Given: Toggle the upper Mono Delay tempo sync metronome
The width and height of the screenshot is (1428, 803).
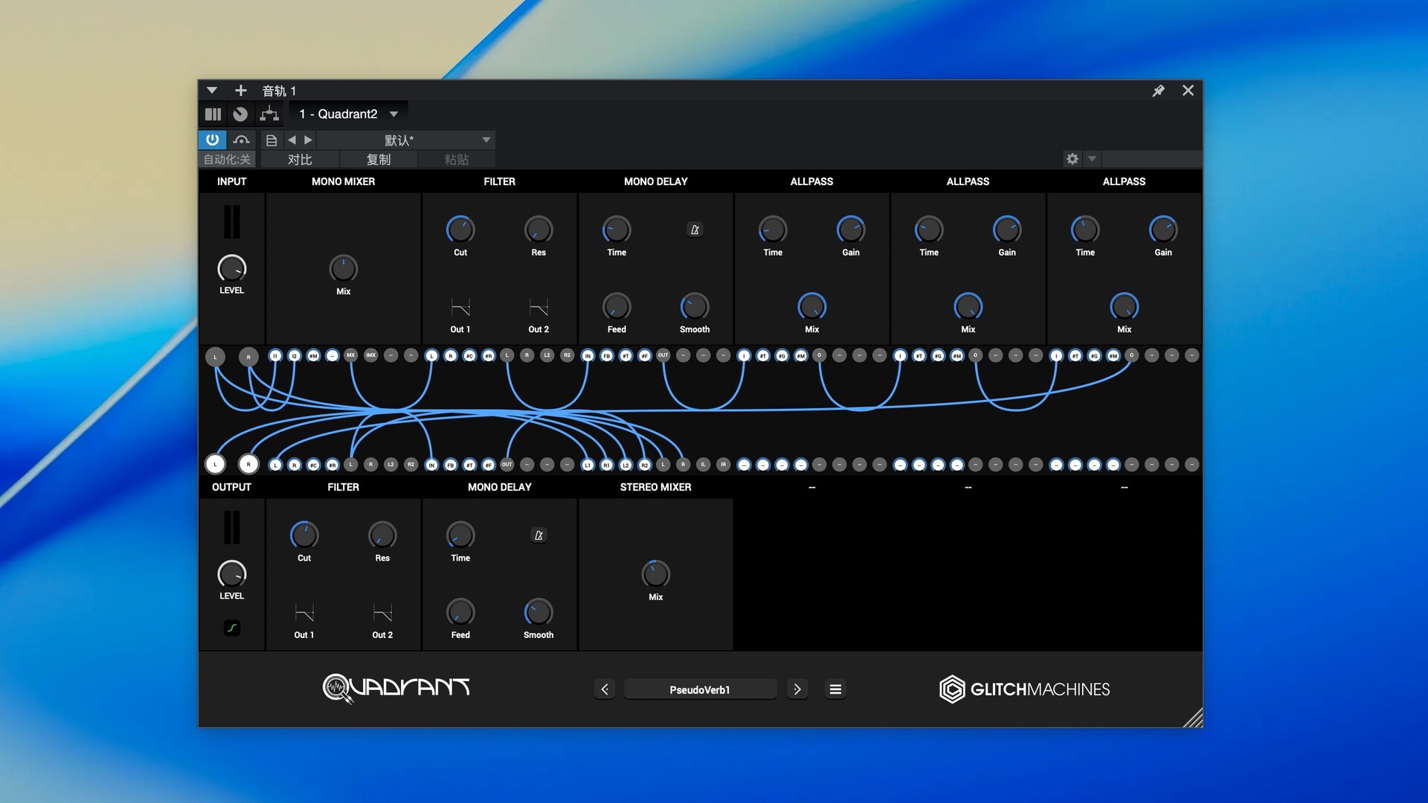Looking at the screenshot, I should [695, 230].
